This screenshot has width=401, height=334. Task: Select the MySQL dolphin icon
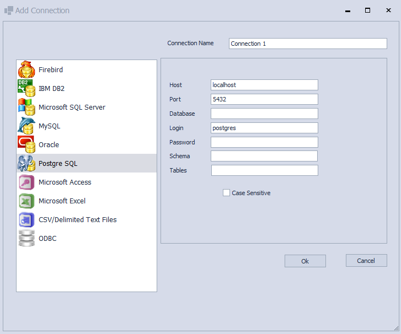26,126
